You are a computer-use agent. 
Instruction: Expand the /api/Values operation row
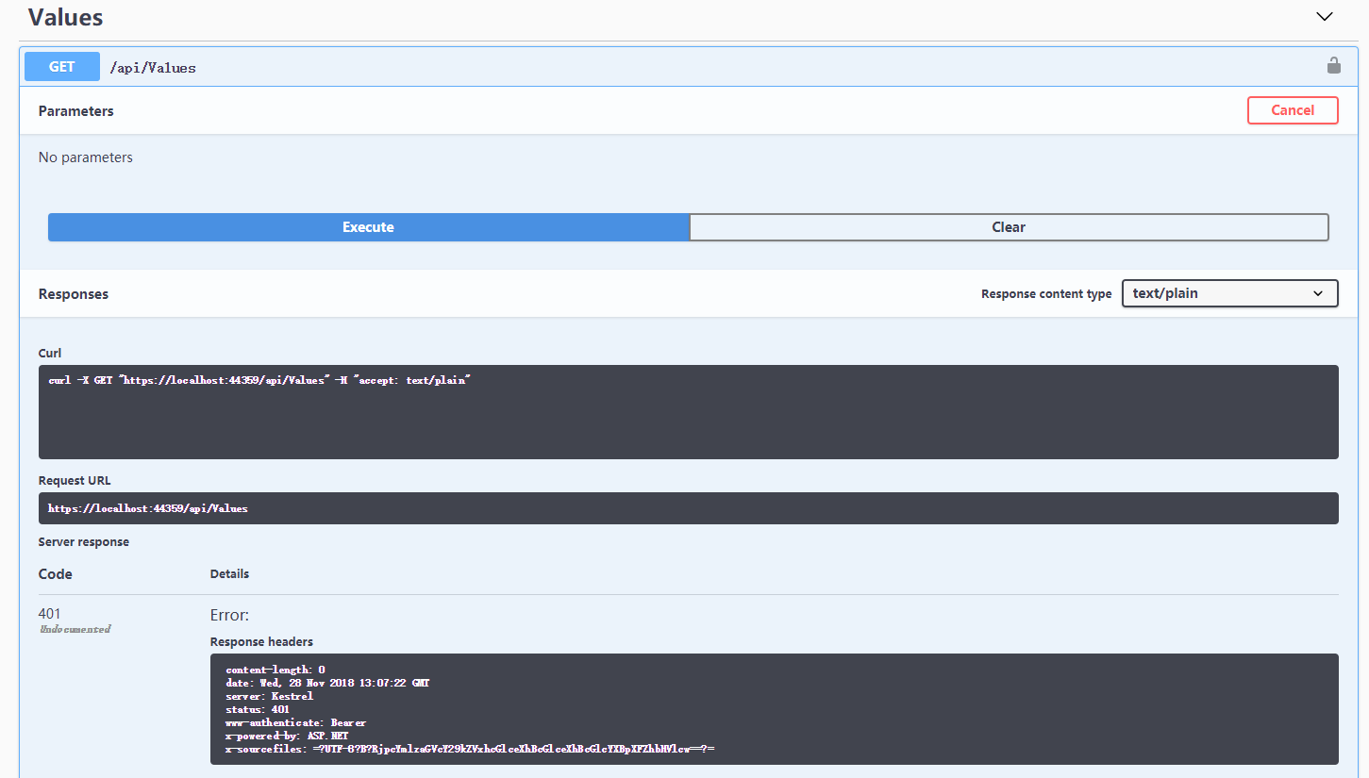tap(660, 66)
